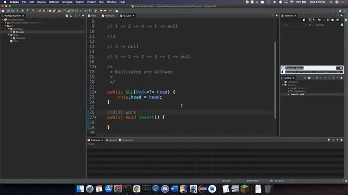Expand the JRE System Library node
Image resolution: width=348 pixels, height=195 pixels.
(6, 23)
